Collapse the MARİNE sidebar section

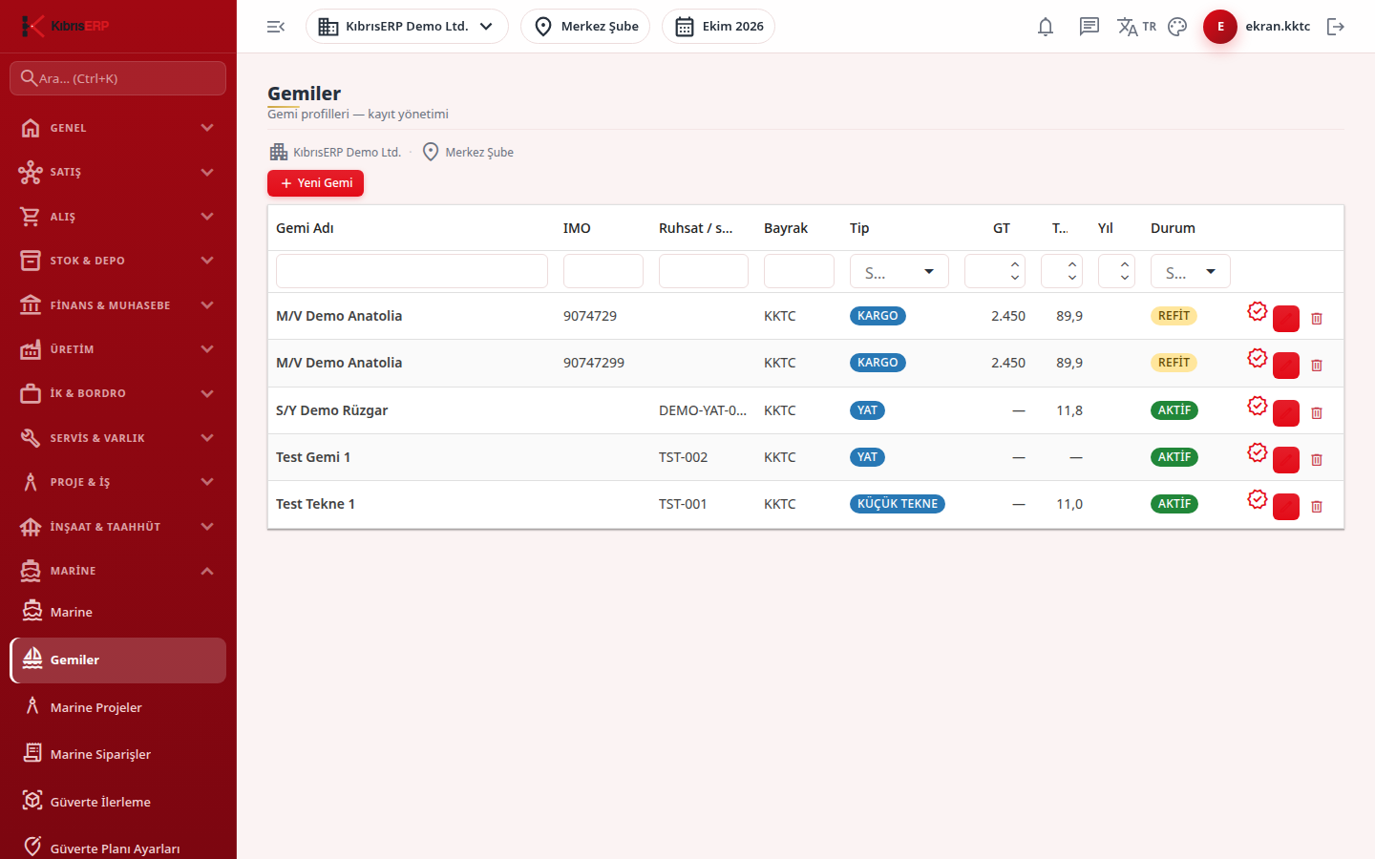click(118, 571)
